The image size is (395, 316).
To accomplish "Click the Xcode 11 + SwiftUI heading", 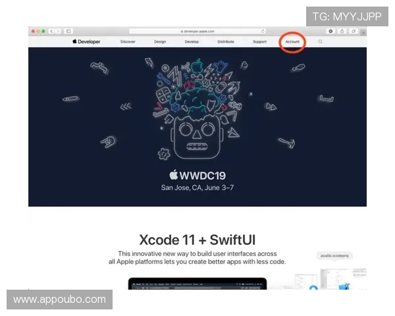I will tap(197, 239).
